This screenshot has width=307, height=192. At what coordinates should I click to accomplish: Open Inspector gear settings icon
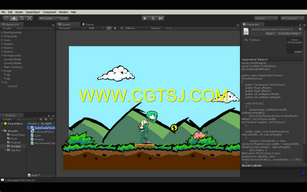pos(300,29)
